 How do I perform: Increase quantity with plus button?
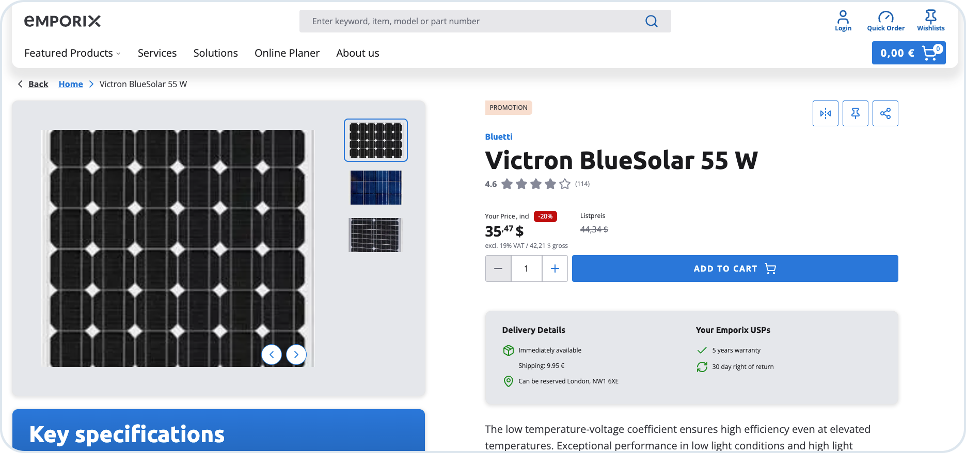(x=555, y=269)
